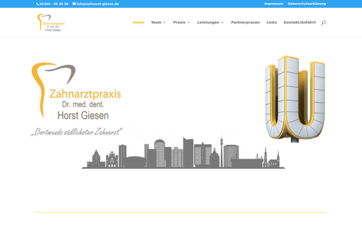Open the Impressum link
Screen dimensions: 362x226
coord(273,4)
